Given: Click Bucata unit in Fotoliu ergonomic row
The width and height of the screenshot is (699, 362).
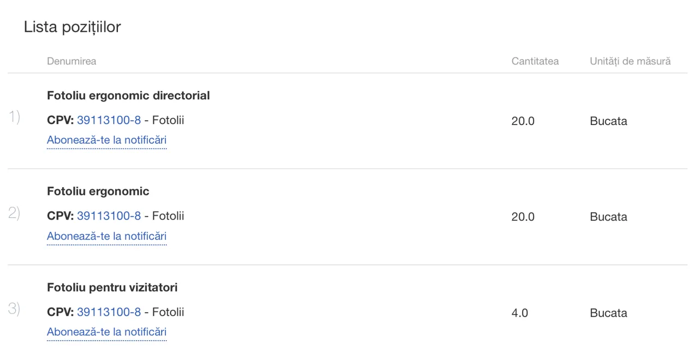Looking at the screenshot, I should click(608, 217).
